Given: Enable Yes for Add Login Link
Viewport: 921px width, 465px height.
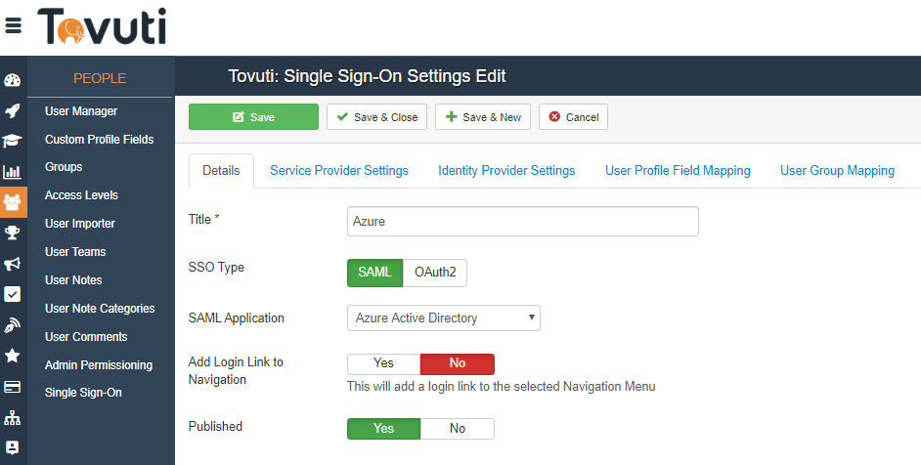Looking at the screenshot, I should [383, 363].
